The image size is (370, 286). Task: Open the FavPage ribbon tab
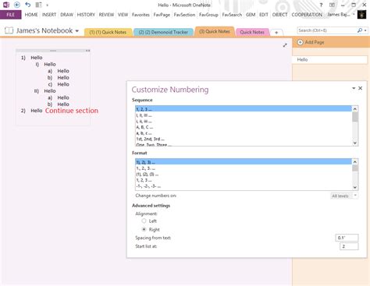coord(162,15)
